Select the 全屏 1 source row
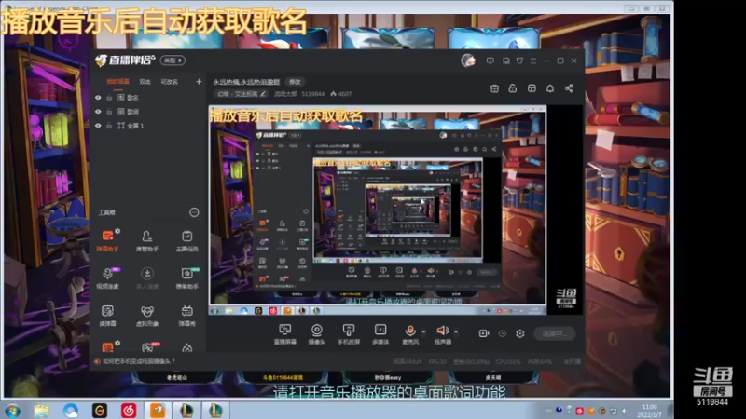 (x=148, y=126)
